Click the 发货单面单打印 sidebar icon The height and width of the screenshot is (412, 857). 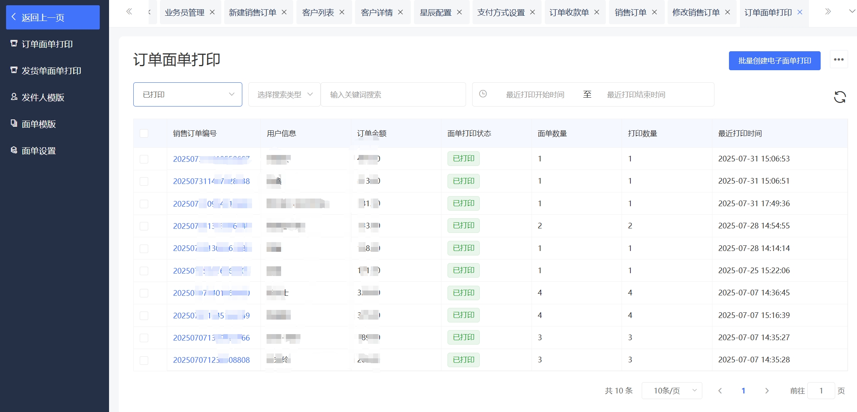click(x=14, y=70)
